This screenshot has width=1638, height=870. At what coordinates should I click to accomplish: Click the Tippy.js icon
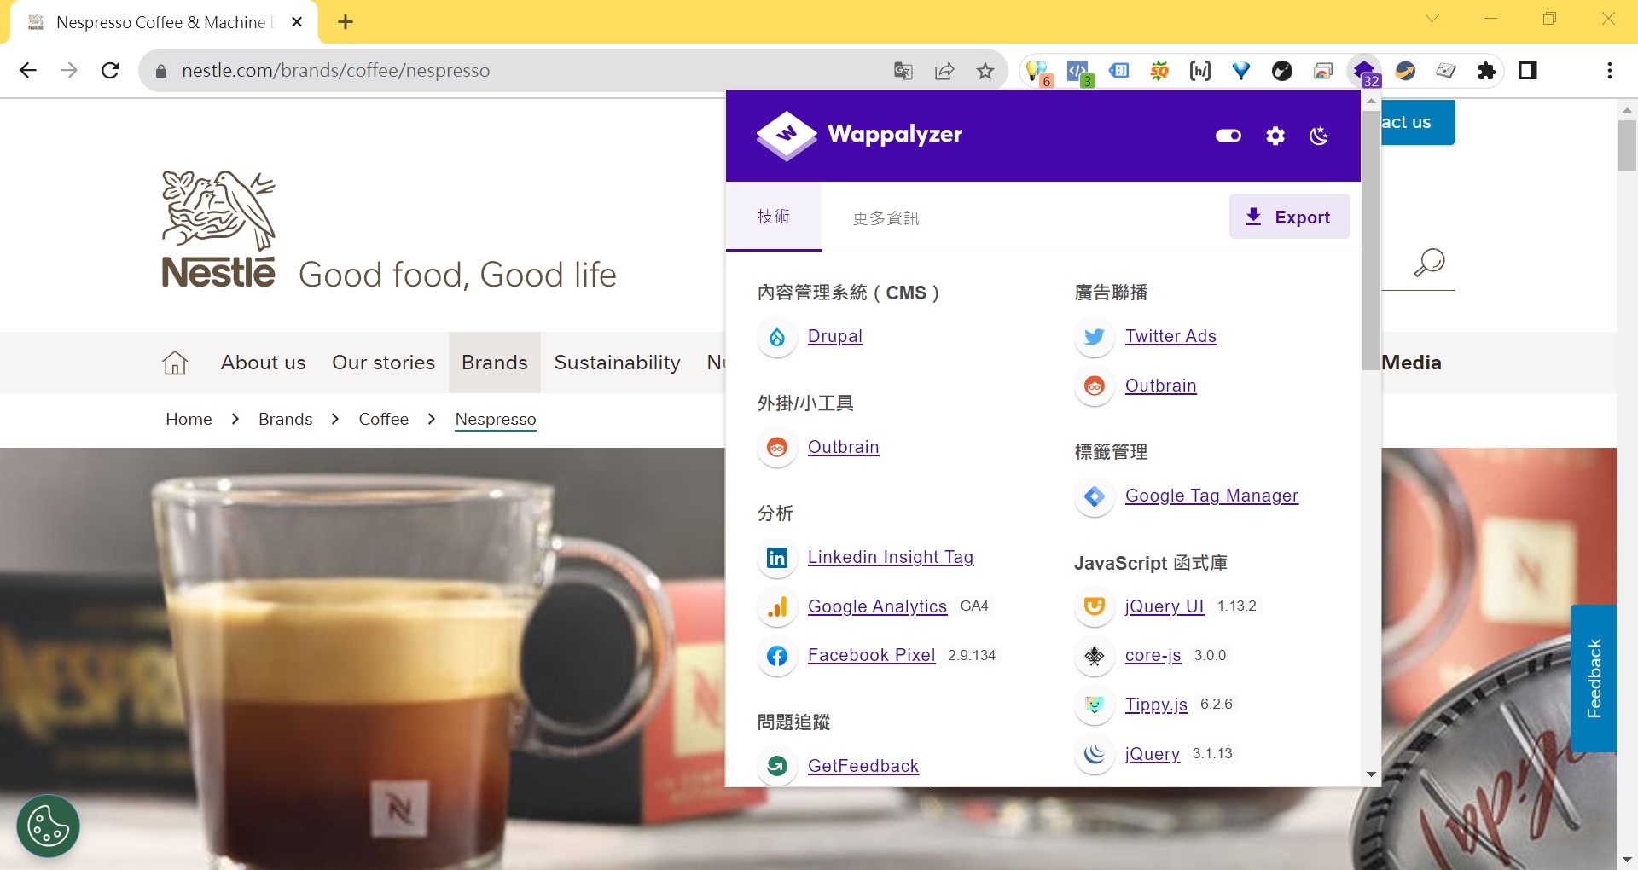click(1095, 705)
